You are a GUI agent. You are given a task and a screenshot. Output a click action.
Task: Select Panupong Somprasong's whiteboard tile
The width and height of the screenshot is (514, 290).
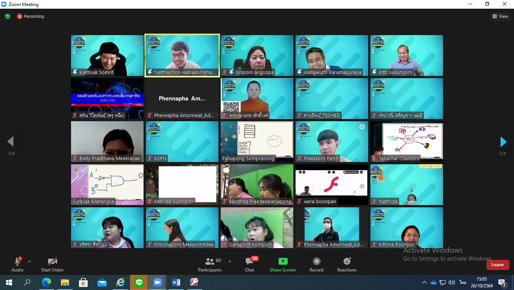[x=257, y=142]
